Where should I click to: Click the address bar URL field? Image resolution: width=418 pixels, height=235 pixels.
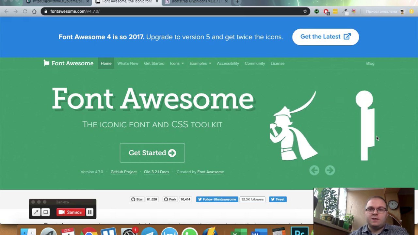[x=175, y=11]
